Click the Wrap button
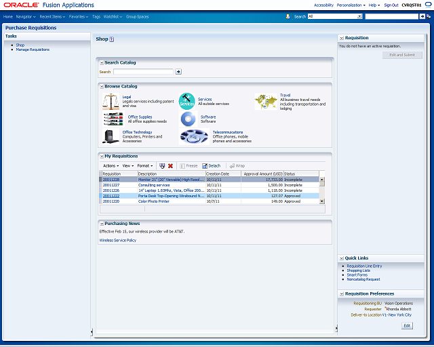Viewport: 434px width, 347px height. click(x=237, y=166)
